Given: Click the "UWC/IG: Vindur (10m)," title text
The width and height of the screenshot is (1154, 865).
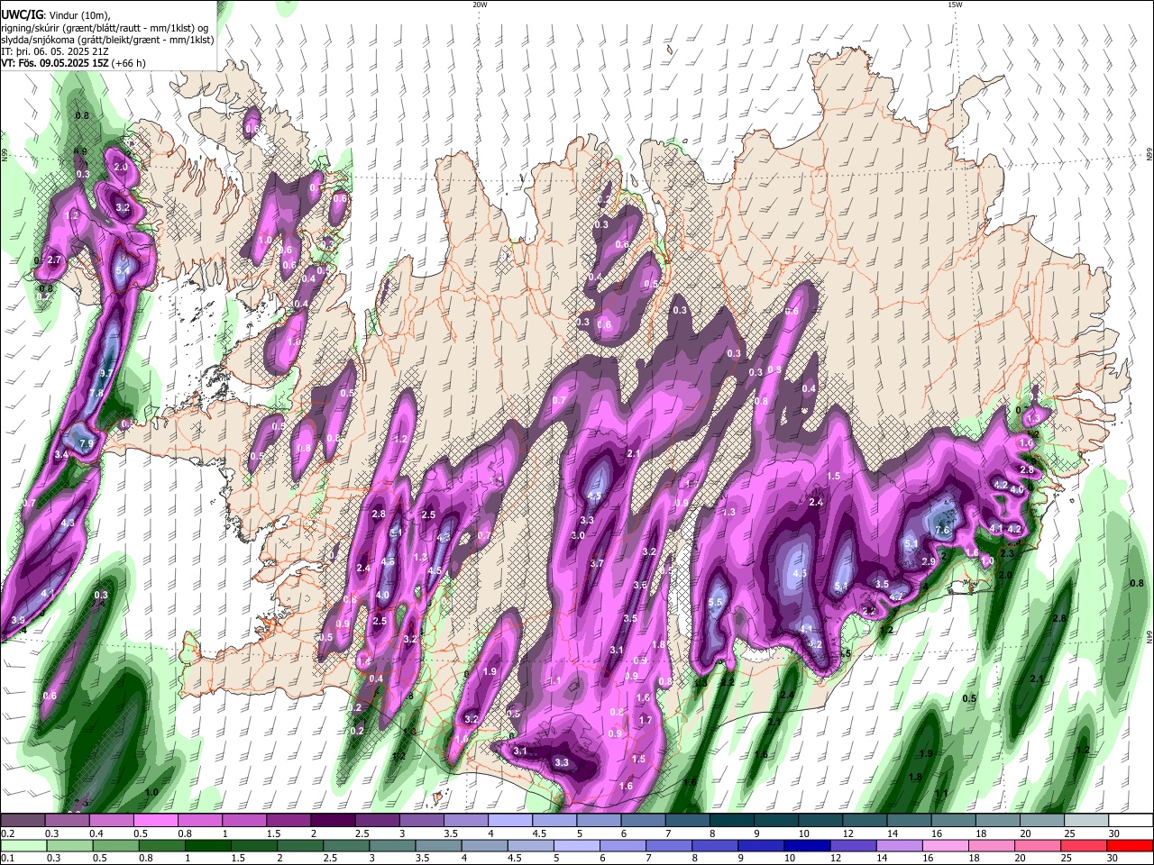Looking at the screenshot, I should [x=56, y=14].
